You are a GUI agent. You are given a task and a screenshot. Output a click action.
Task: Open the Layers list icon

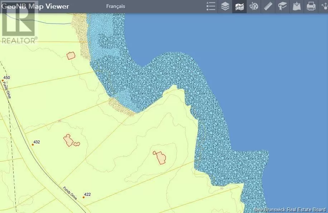225,6
